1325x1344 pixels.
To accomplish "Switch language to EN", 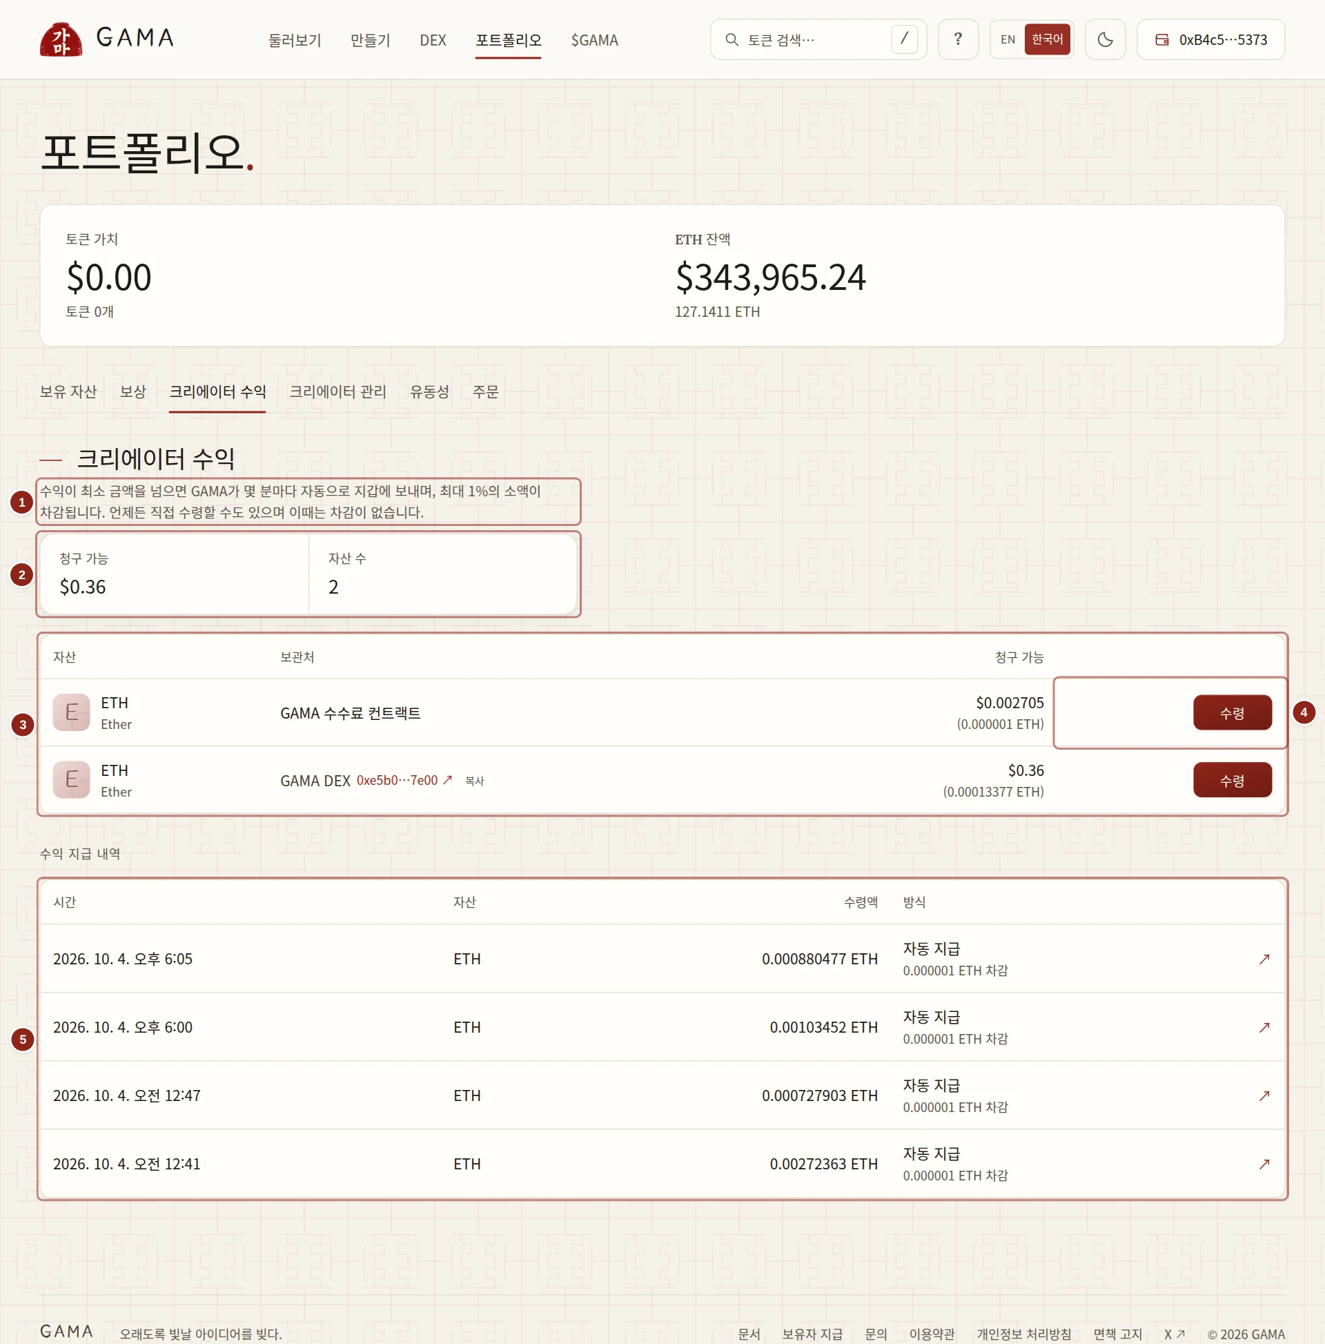I will point(1008,39).
